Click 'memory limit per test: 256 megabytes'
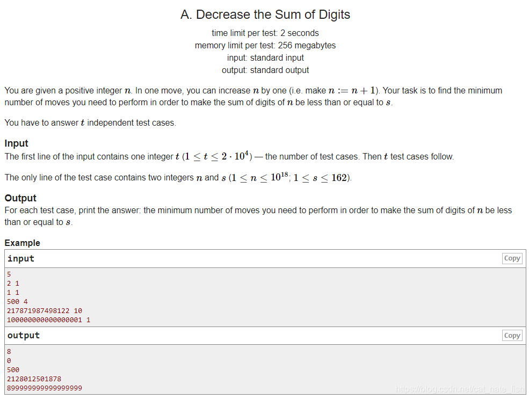Screen dimensions: 529x399 265,46
